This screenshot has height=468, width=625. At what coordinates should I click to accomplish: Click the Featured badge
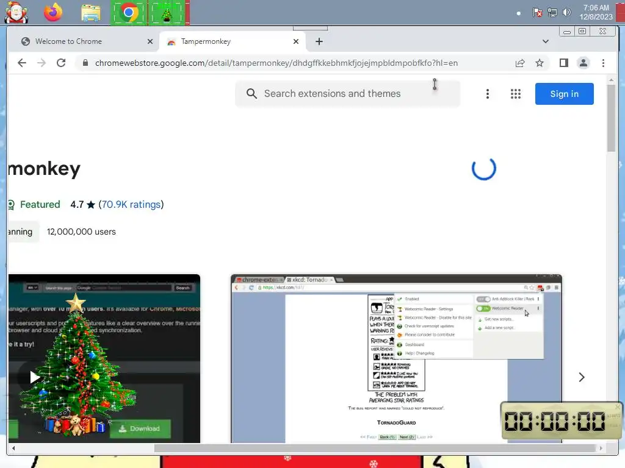(34, 205)
